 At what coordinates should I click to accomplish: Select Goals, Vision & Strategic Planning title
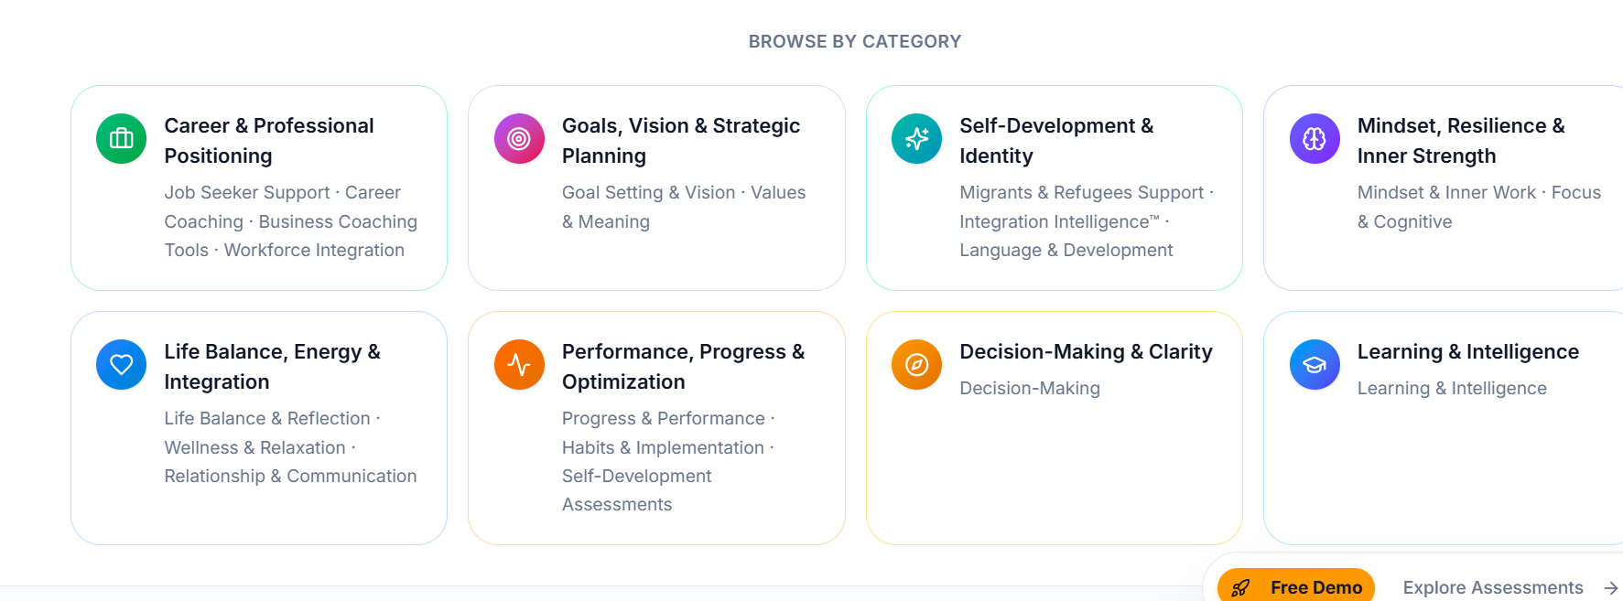point(681,141)
